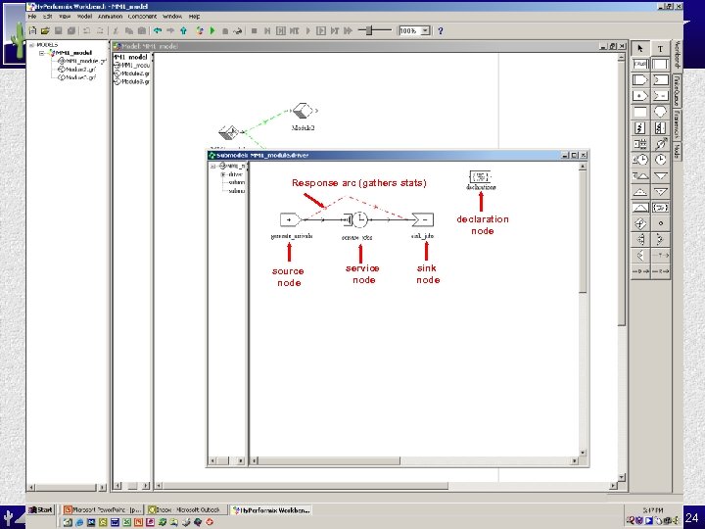Switch to the Workbench vertical palette tab
The width and height of the screenshot is (705, 529).
[x=678, y=55]
